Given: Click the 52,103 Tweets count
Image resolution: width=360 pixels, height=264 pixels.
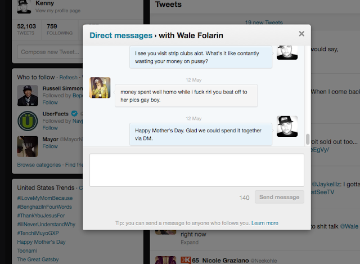Looking at the screenshot, I should click(26, 29).
